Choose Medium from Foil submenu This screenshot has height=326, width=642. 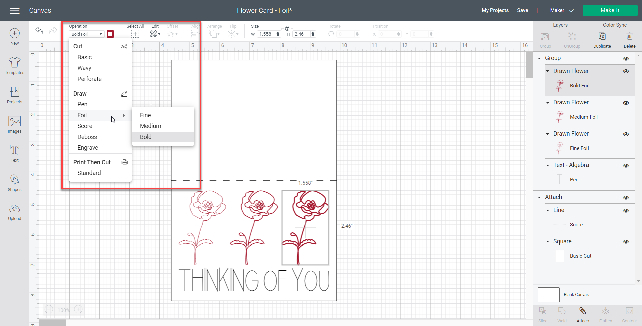tap(151, 126)
